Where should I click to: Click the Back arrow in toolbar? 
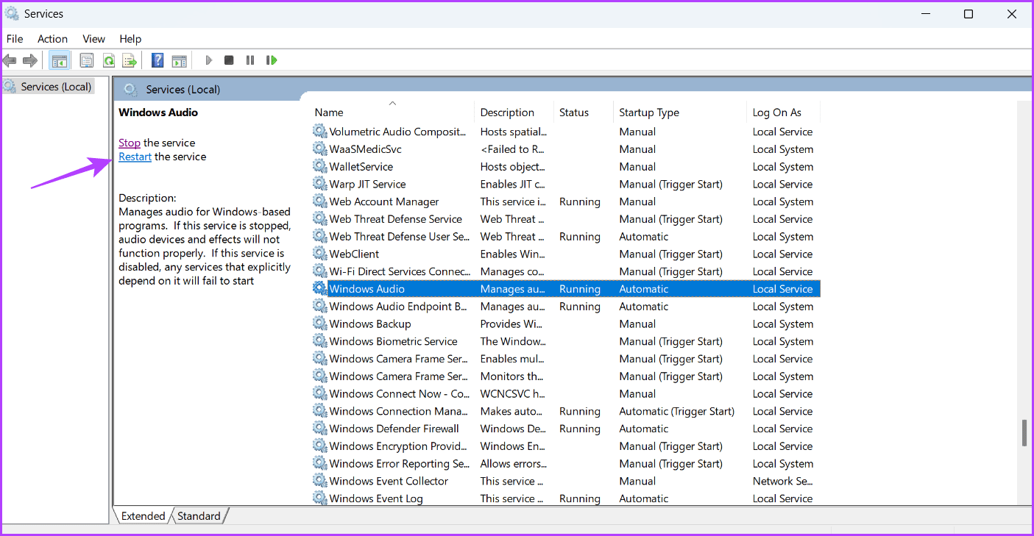point(10,60)
